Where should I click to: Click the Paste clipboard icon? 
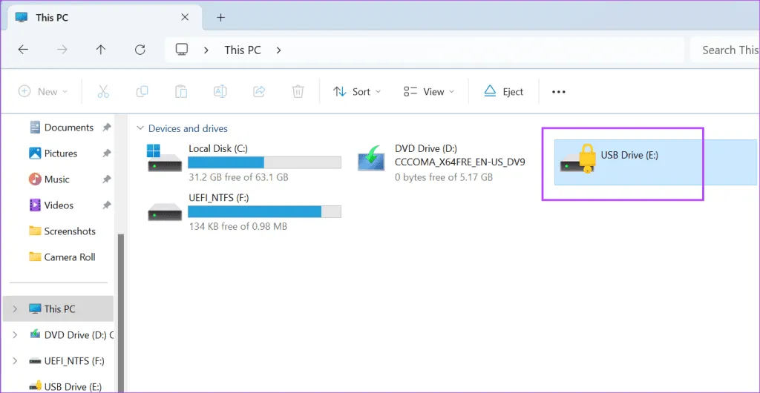point(180,92)
